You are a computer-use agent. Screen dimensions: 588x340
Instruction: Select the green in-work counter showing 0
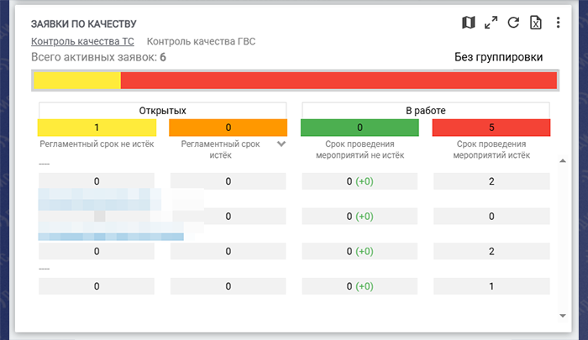pos(360,128)
